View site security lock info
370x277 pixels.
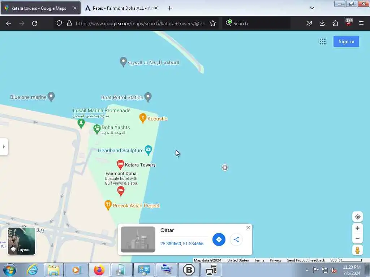(69, 23)
